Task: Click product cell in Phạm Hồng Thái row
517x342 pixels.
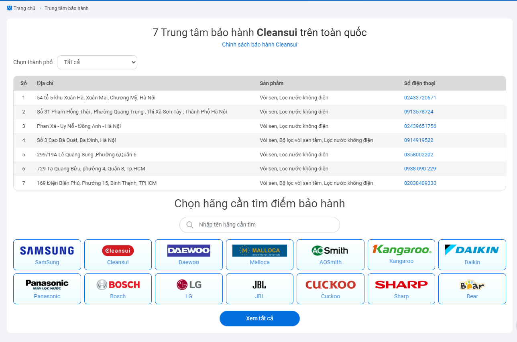Action: 294,112
